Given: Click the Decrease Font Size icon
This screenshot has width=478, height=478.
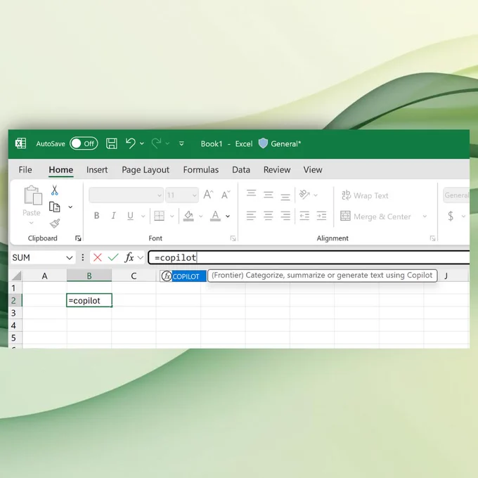Looking at the screenshot, I should (x=226, y=195).
